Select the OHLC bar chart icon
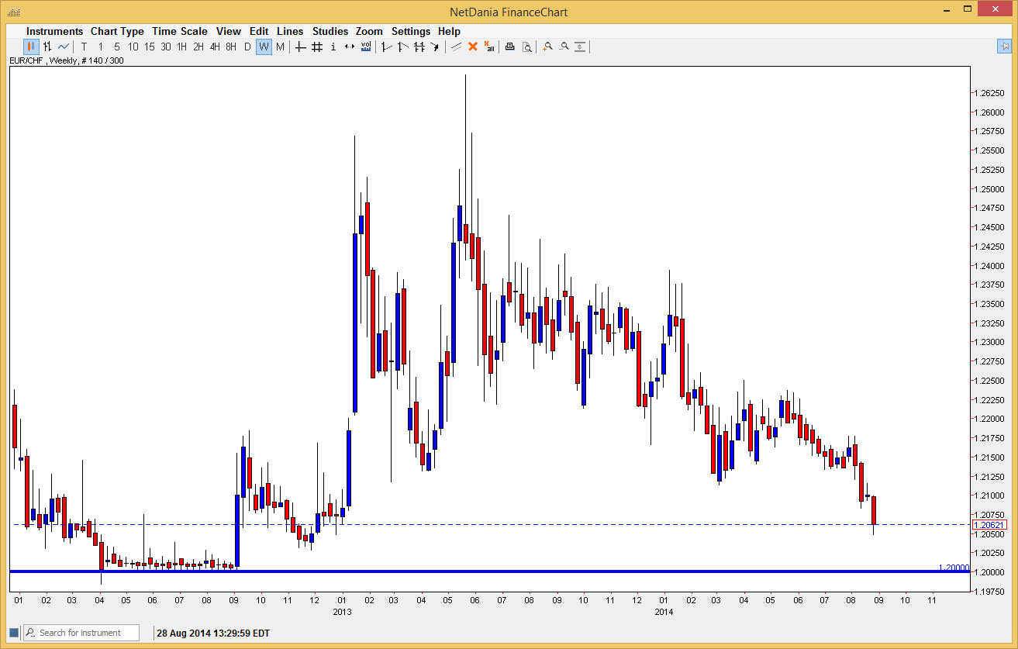 (x=47, y=47)
